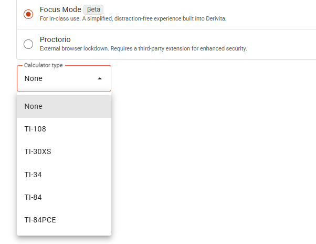This screenshot has height=244, width=316.
Task: Collapse the Calculator type dropdown arrow
Action: pyautogui.click(x=100, y=78)
